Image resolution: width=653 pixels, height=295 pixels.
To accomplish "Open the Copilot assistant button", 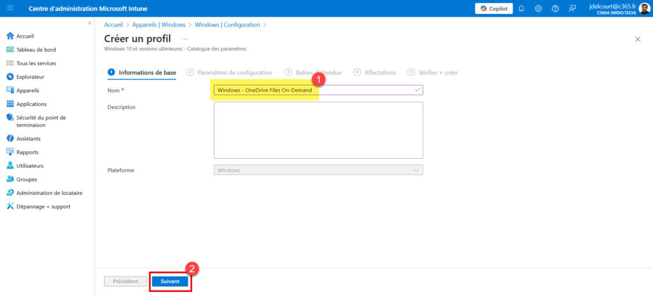I will coord(494,8).
